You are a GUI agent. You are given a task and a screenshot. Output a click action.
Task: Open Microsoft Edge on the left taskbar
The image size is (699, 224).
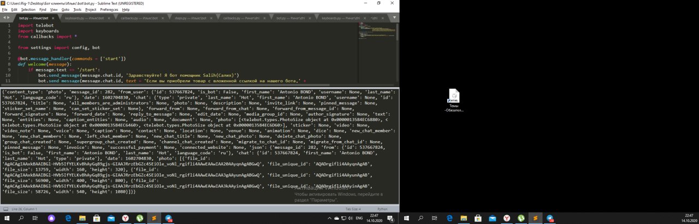(68, 218)
